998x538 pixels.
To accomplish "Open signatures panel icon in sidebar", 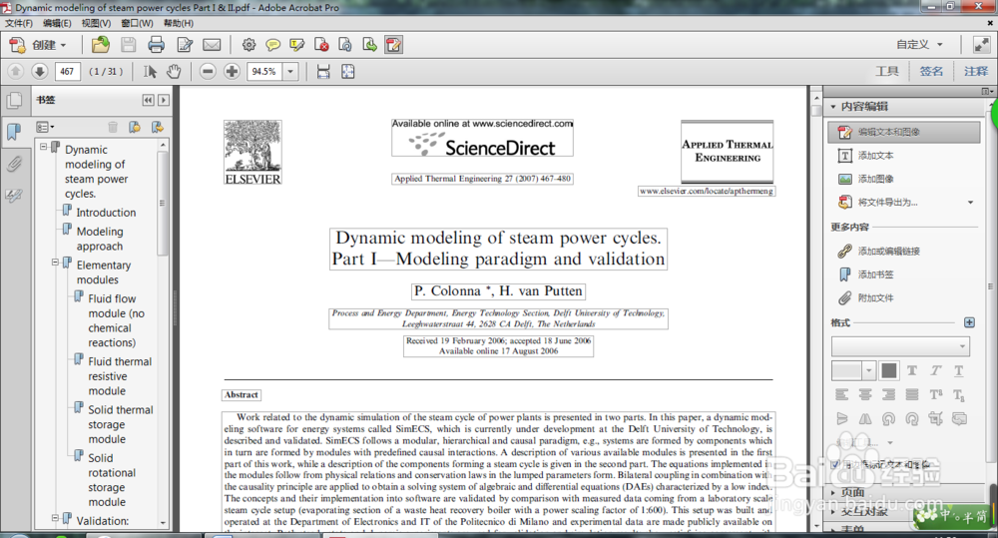I will (14, 196).
